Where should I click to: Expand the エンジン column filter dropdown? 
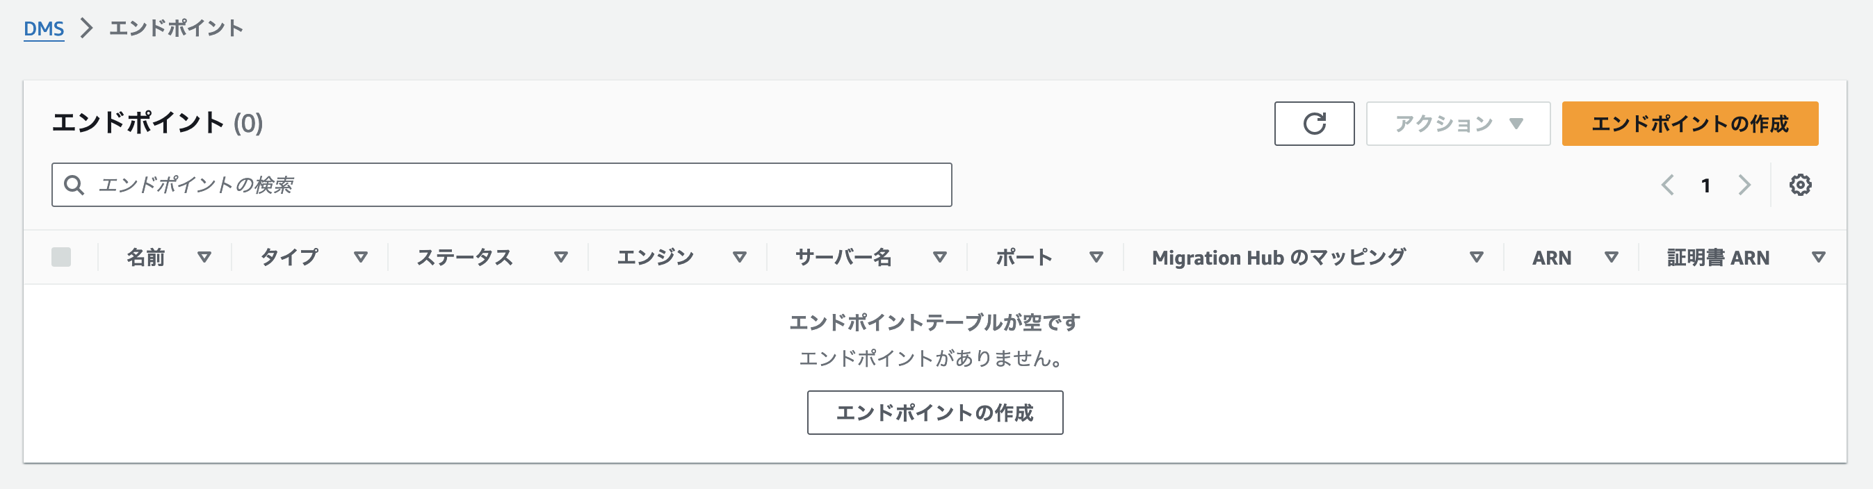(x=741, y=256)
